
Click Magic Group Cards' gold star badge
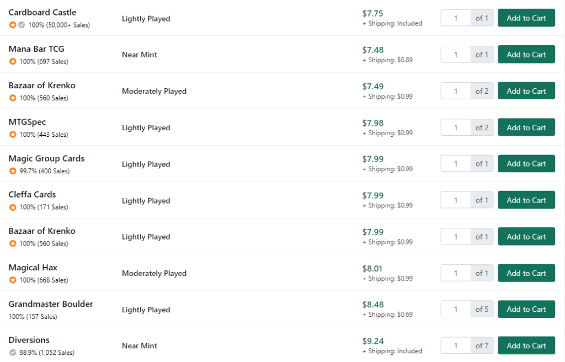pos(13,171)
